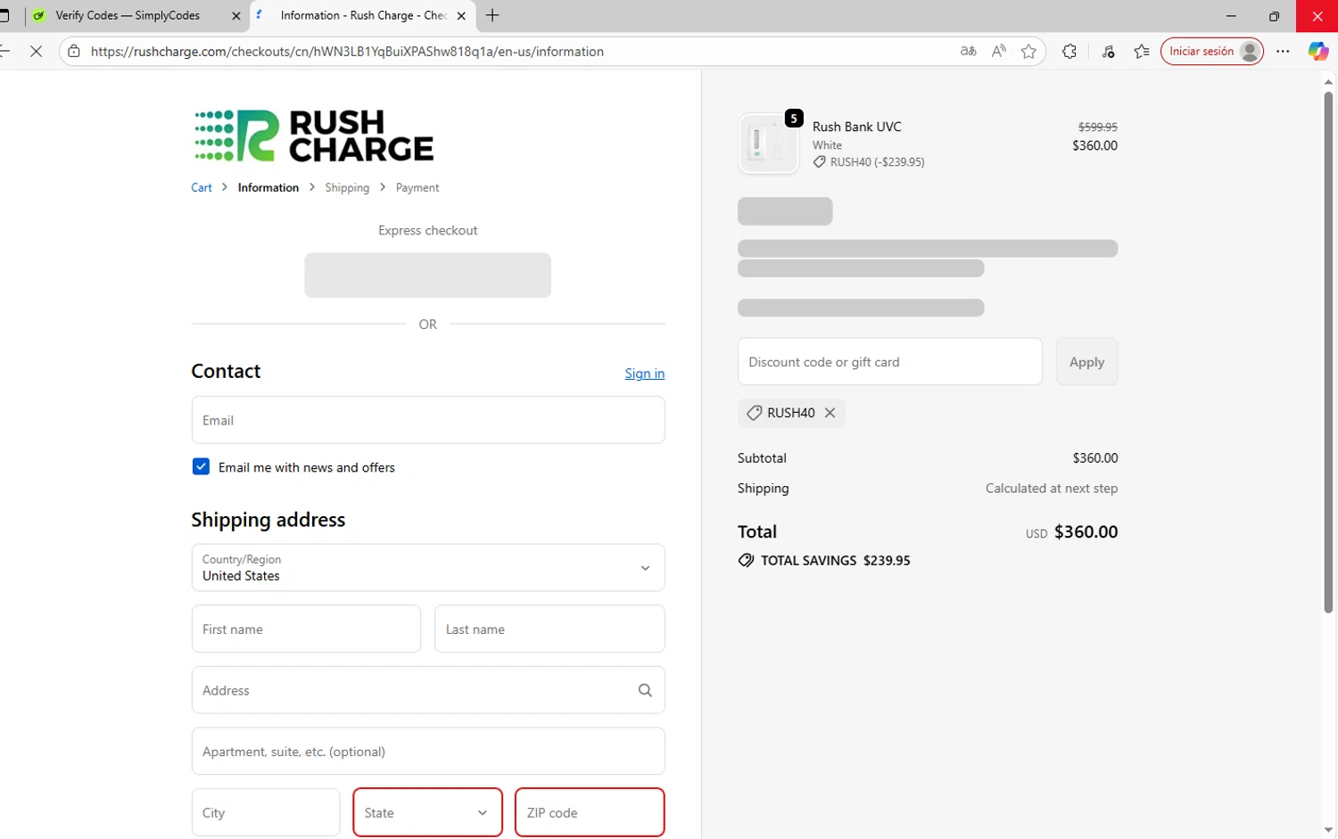Viewport: 1338px width, 839px height.
Task: Click the Calculated at next step text
Action: tap(1052, 489)
